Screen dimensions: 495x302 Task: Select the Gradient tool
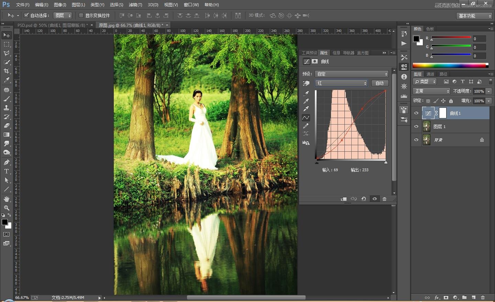(x=7, y=135)
